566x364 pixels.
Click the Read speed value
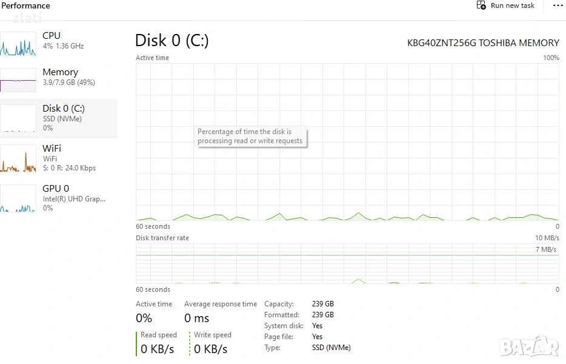pos(157,349)
